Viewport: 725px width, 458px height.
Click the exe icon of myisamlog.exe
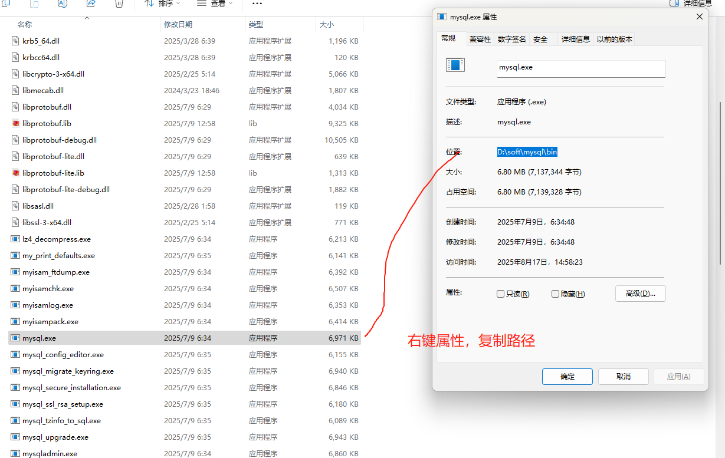tap(16, 305)
